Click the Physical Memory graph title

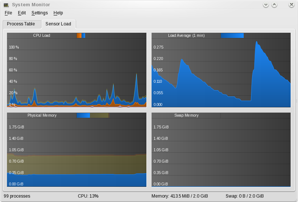tap(42, 116)
